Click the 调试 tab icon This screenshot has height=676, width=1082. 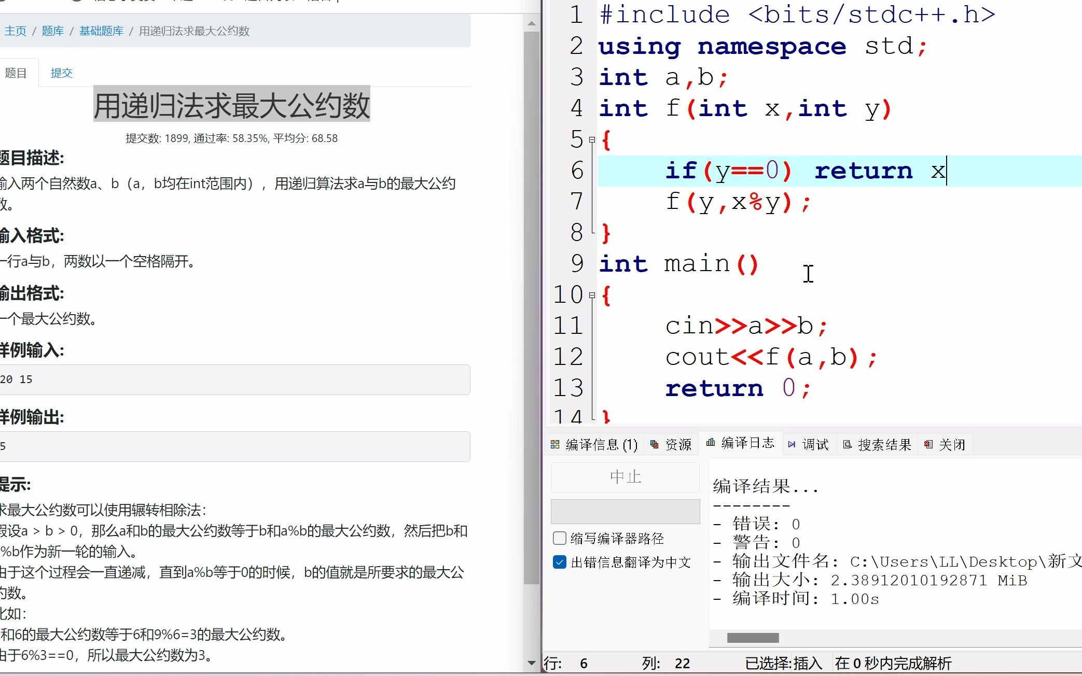(792, 445)
